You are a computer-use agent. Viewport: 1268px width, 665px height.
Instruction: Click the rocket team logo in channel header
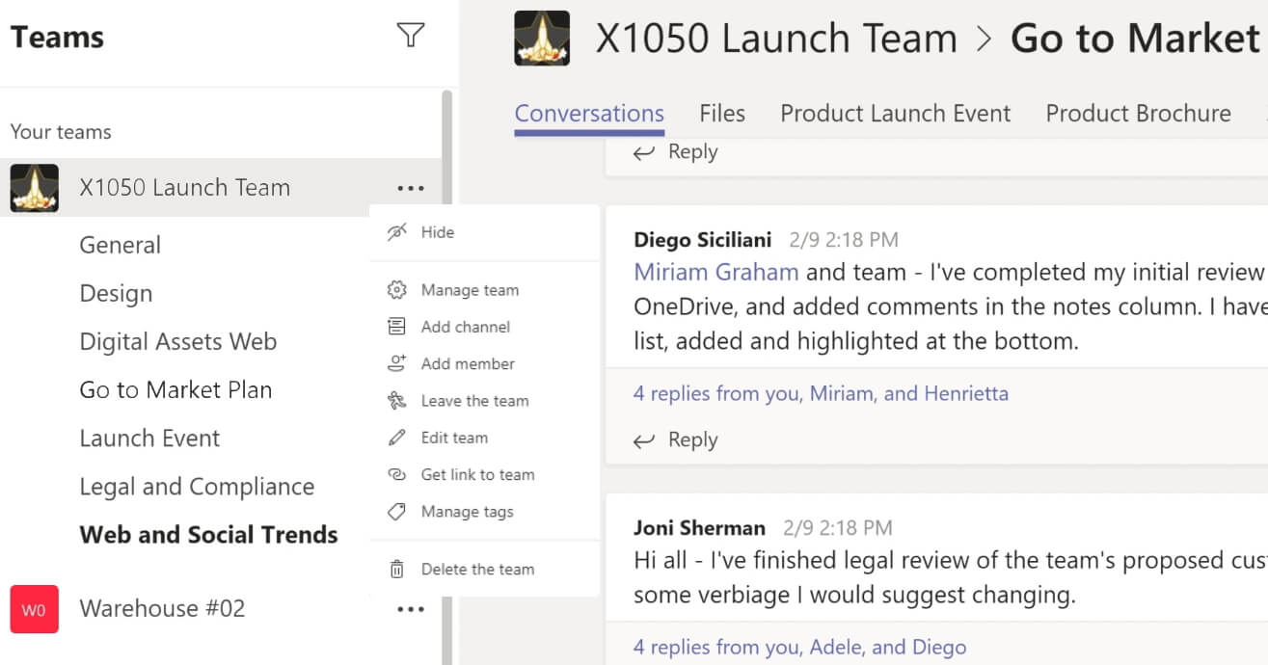[542, 38]
